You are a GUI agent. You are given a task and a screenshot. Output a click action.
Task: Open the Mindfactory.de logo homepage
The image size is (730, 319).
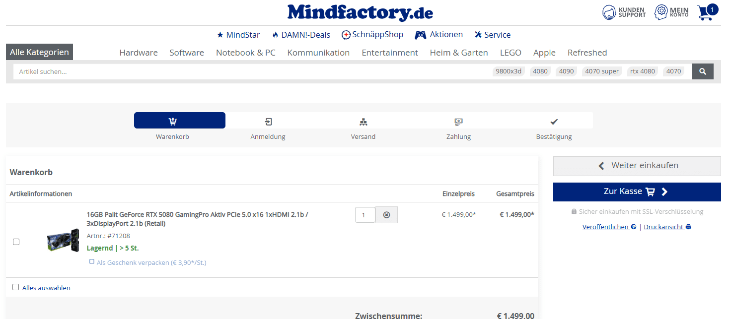coord(360,12)
